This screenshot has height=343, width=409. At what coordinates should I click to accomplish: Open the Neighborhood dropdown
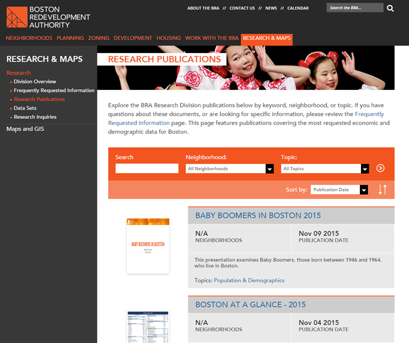point(230,169)
